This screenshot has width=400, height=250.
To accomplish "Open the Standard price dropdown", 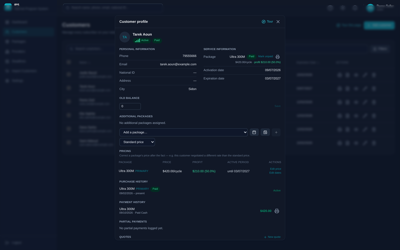I will point(137,142).
